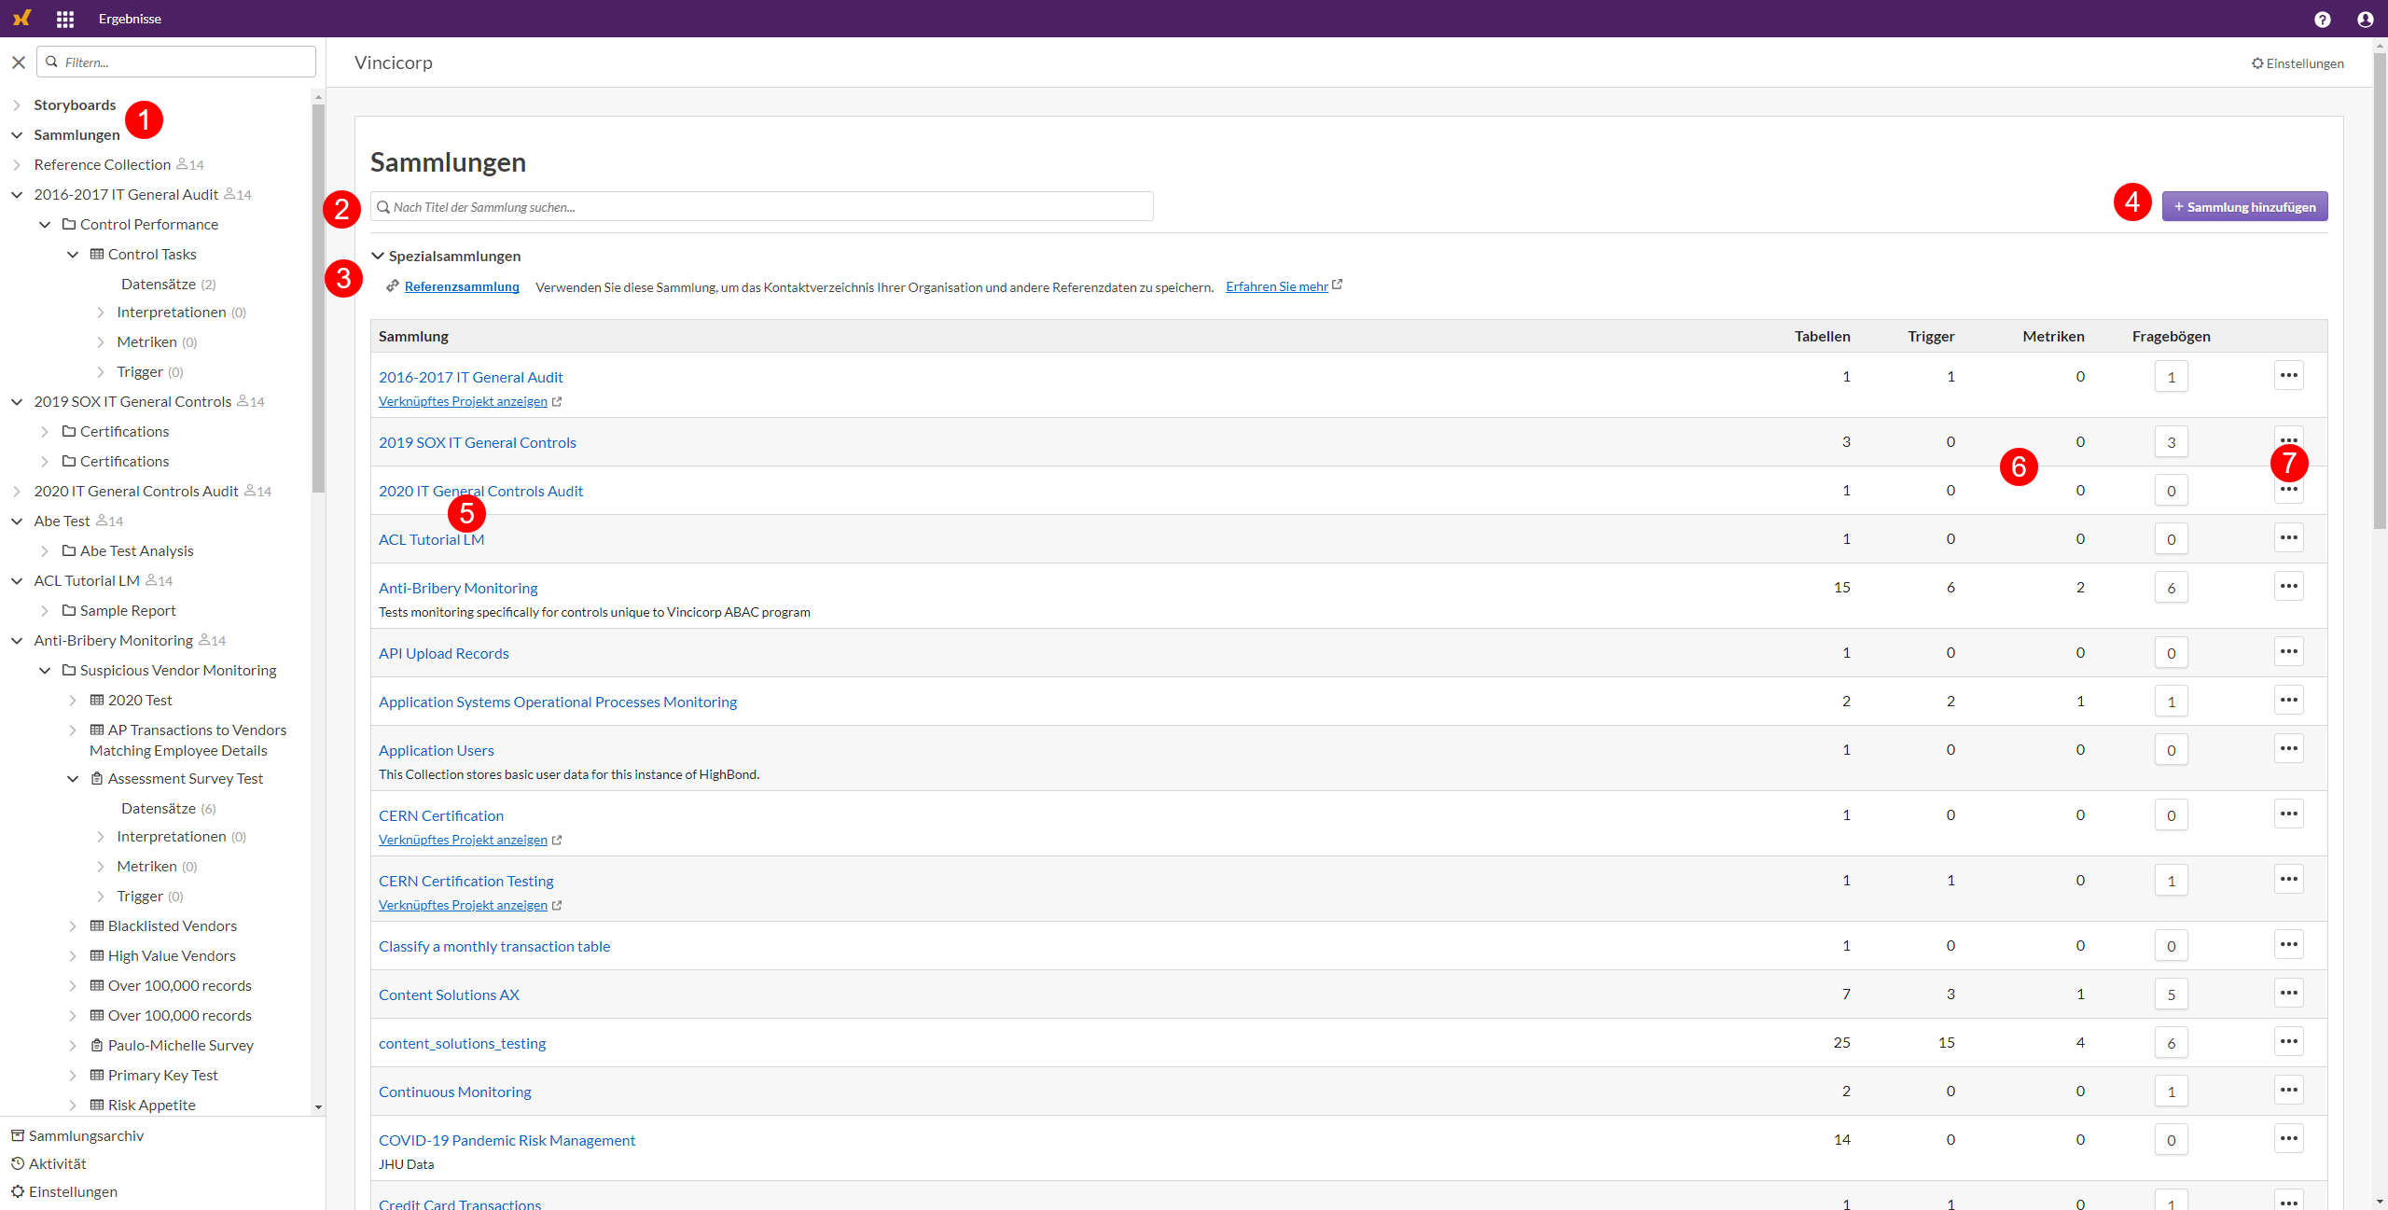Expand the Primary Key Test node
2388x1210 pixels.
coord(73,1075)
